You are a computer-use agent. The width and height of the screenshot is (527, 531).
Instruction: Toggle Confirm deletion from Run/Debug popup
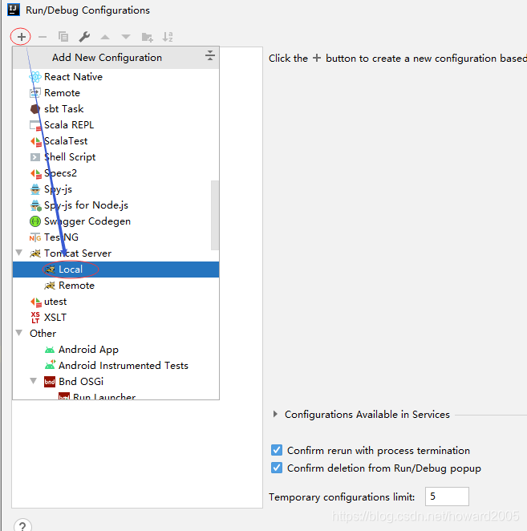coord(277,468)
